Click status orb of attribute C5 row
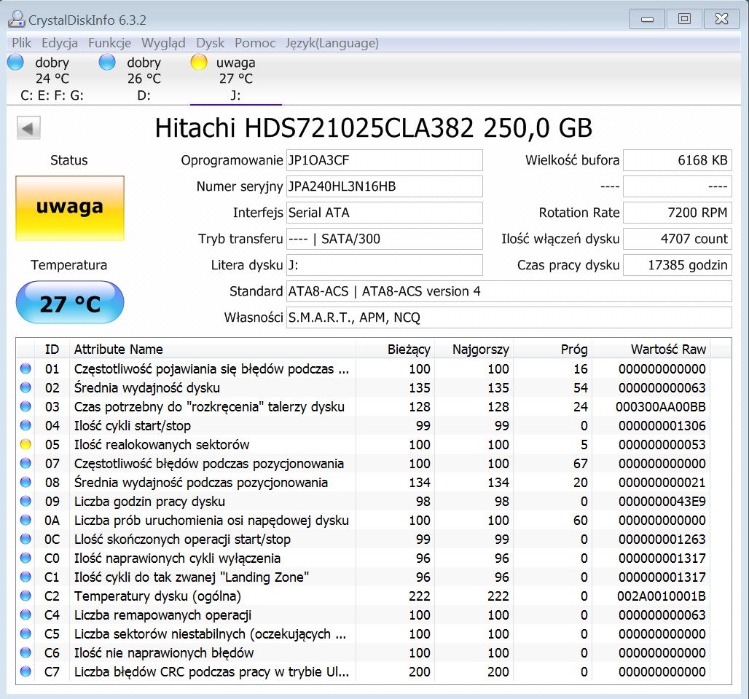 pos(26,633)
